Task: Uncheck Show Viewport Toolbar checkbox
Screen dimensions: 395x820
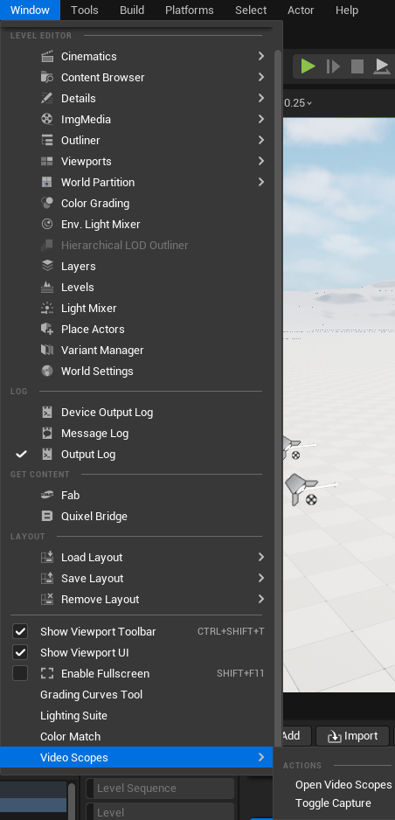Action: coord(20,632)
